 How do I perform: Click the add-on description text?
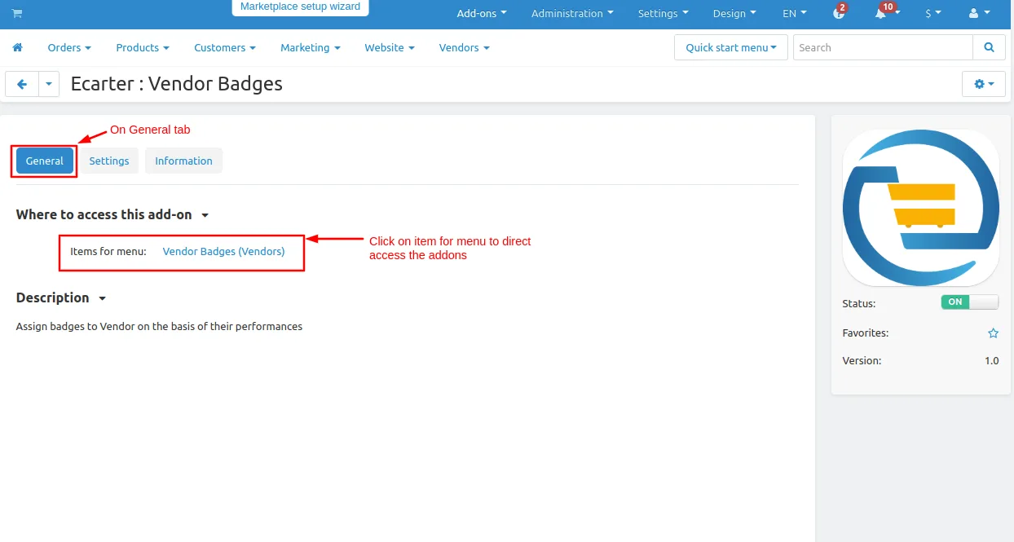(159, 326)
